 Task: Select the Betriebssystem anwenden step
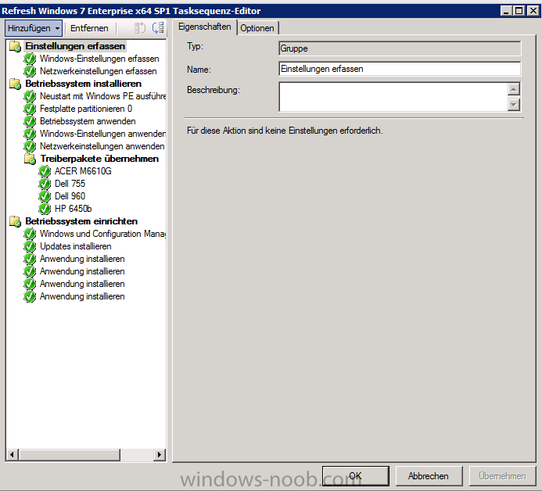[88, 121]
